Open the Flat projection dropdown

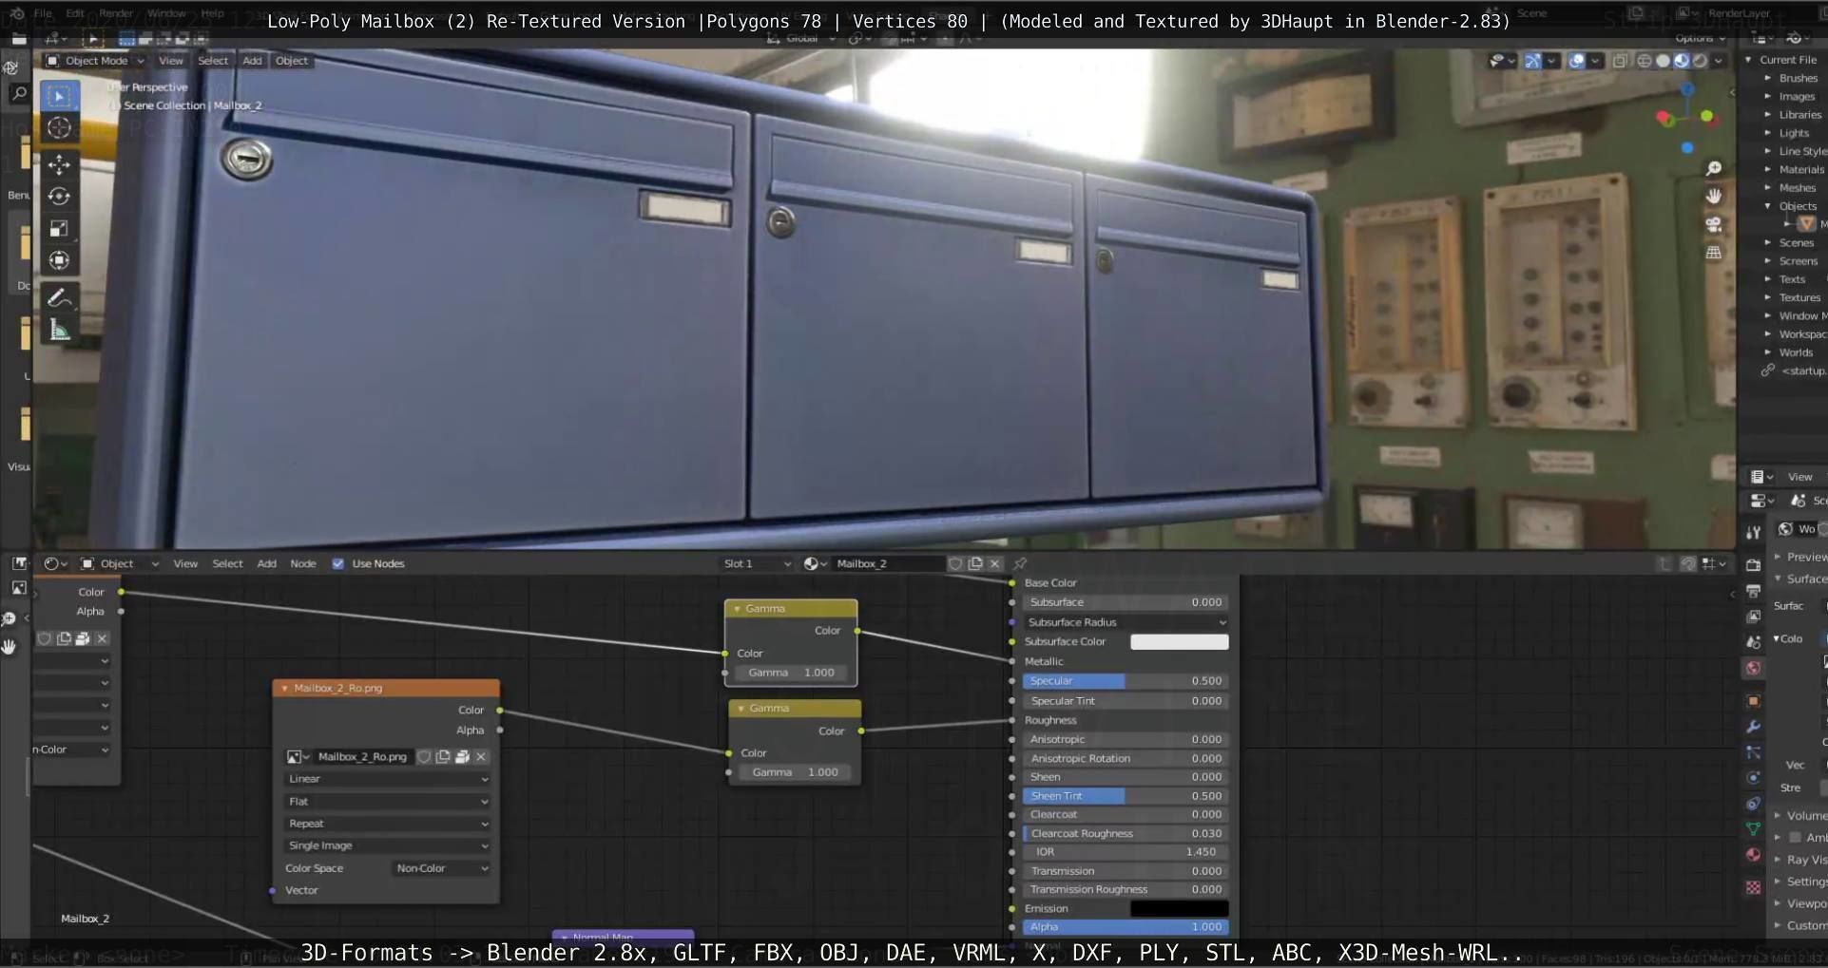click(388, 802)
